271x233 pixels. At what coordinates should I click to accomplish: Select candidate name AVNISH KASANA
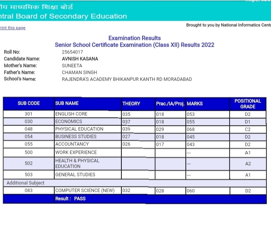[x=80, y=59]
